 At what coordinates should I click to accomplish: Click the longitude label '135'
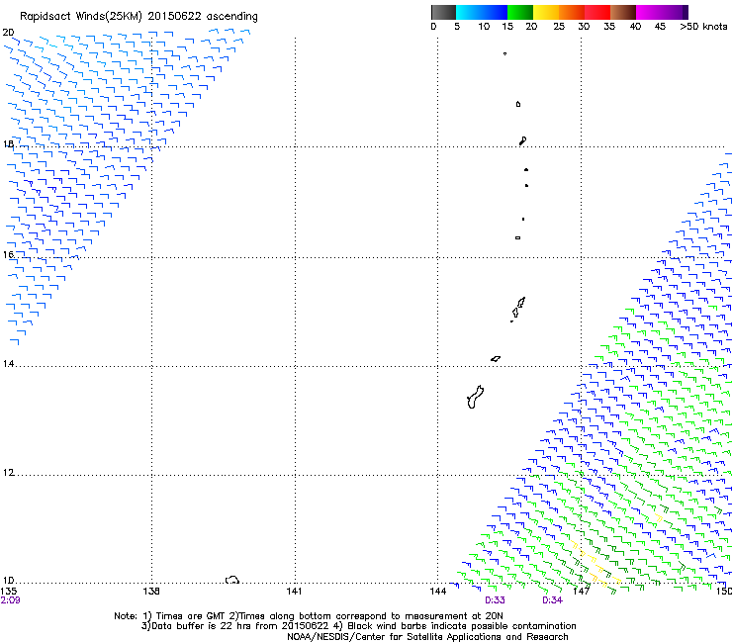[x=8, y=592]
